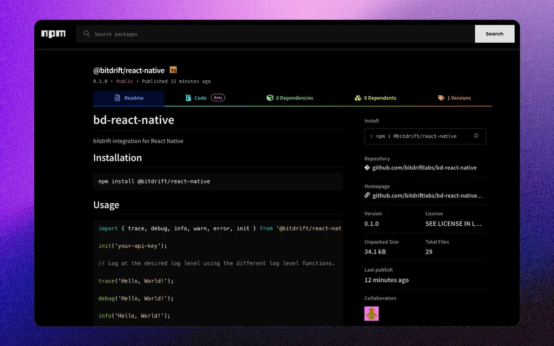Click 12 minutes ago under Last publish
The image size is (554, 346).
click(x=387, y=280)
